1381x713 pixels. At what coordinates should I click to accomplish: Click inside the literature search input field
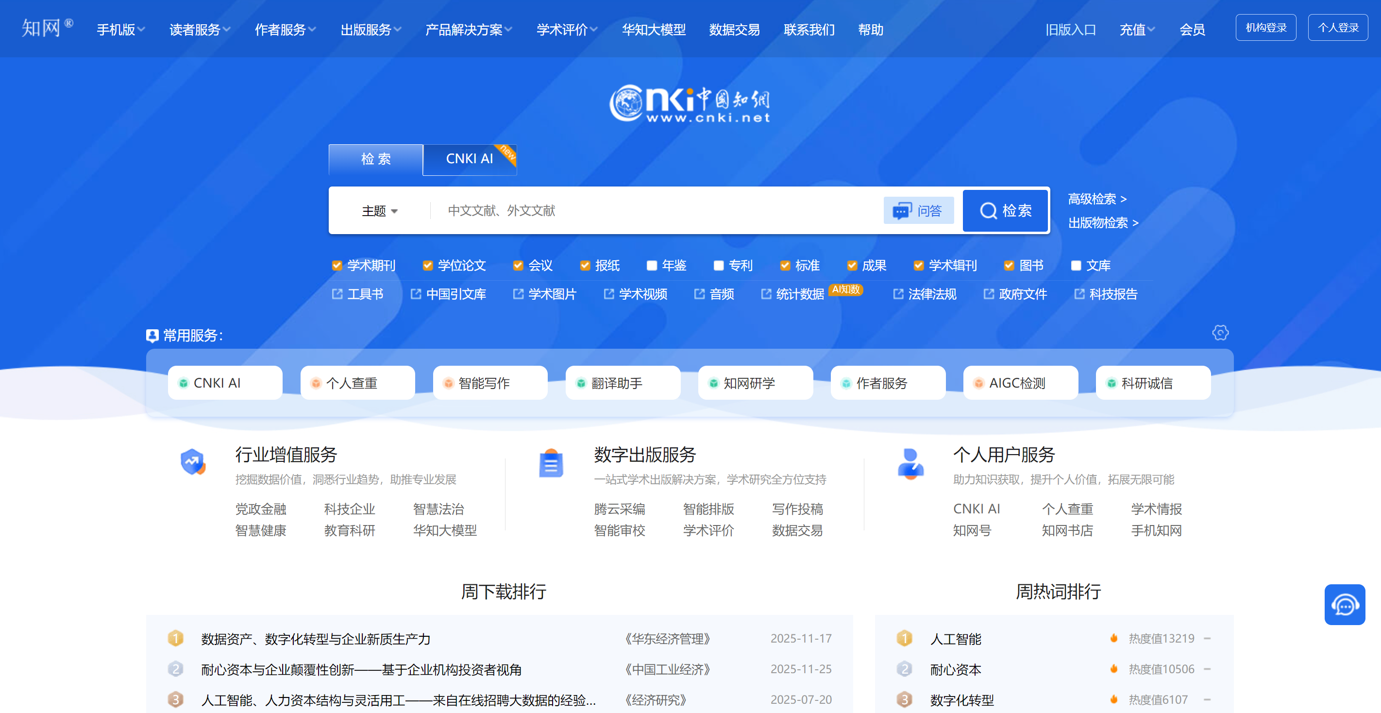(x=643, y=211)
